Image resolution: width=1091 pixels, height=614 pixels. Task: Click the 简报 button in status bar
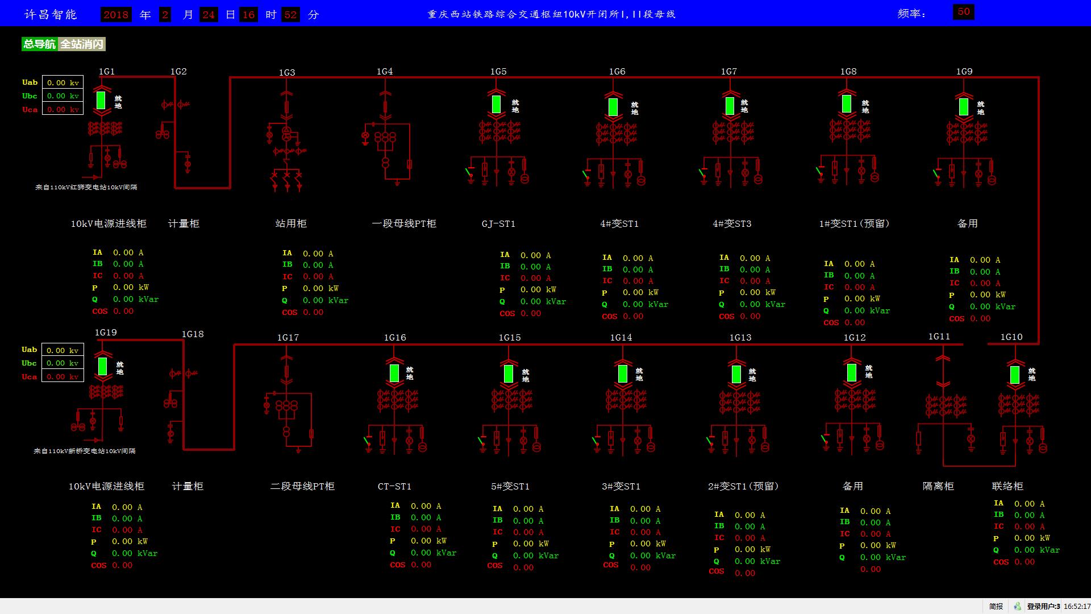point(996,607)
